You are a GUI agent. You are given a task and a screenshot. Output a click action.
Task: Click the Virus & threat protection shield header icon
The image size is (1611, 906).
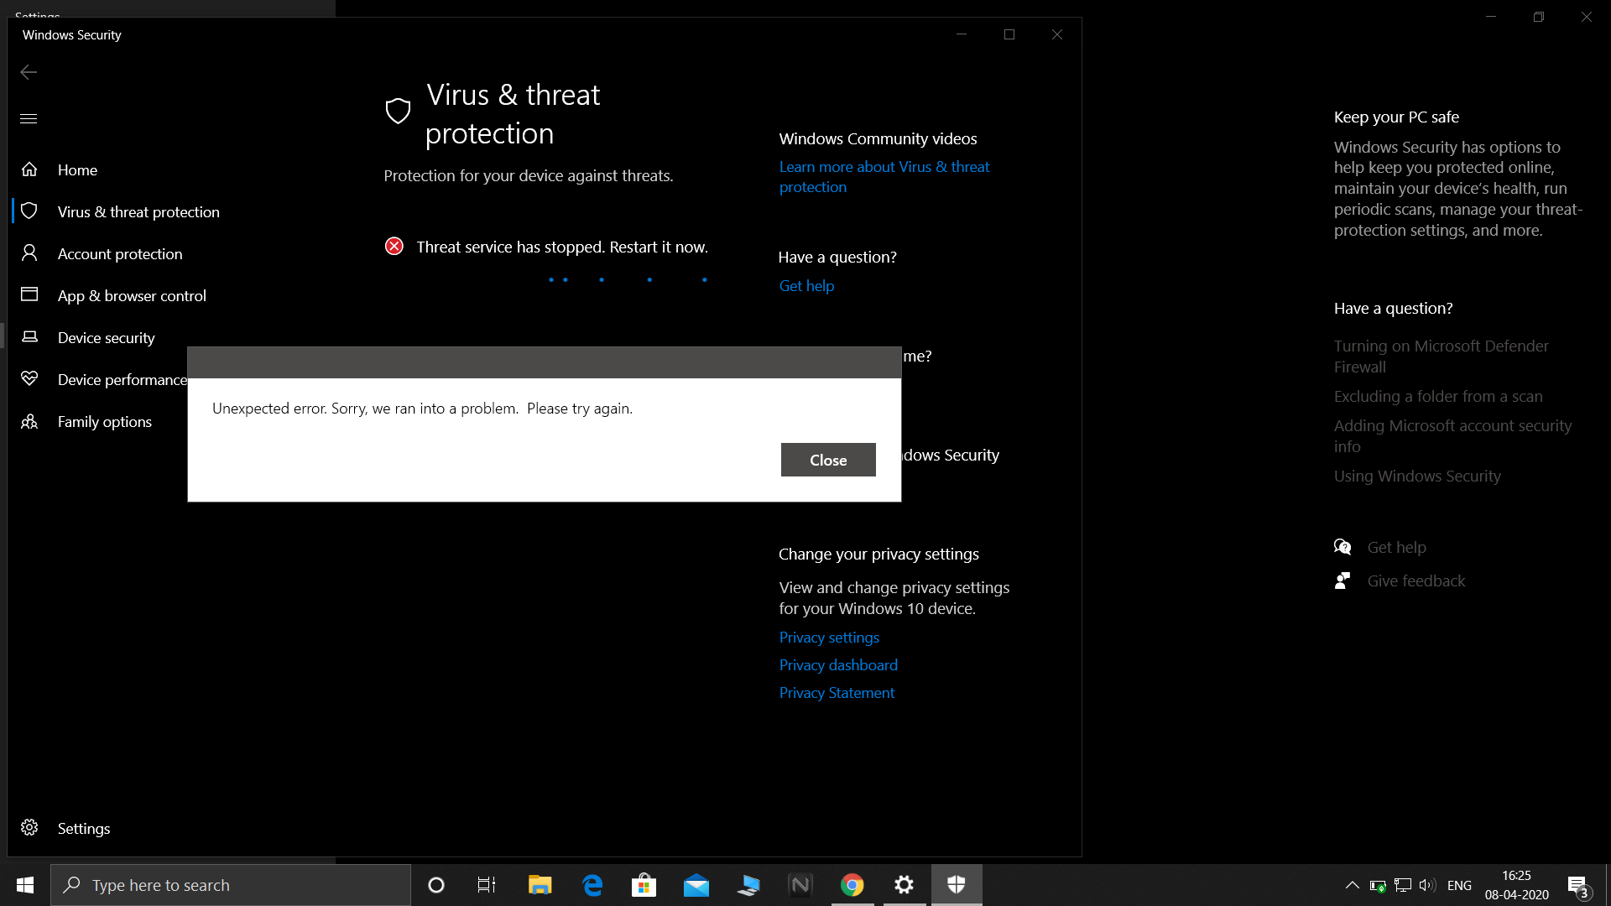coord(398,111)
